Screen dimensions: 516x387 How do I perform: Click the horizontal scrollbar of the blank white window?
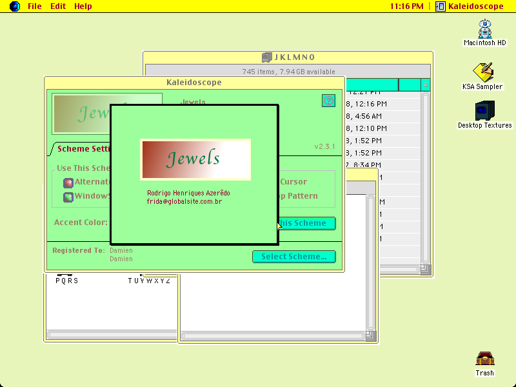(273, 336)
